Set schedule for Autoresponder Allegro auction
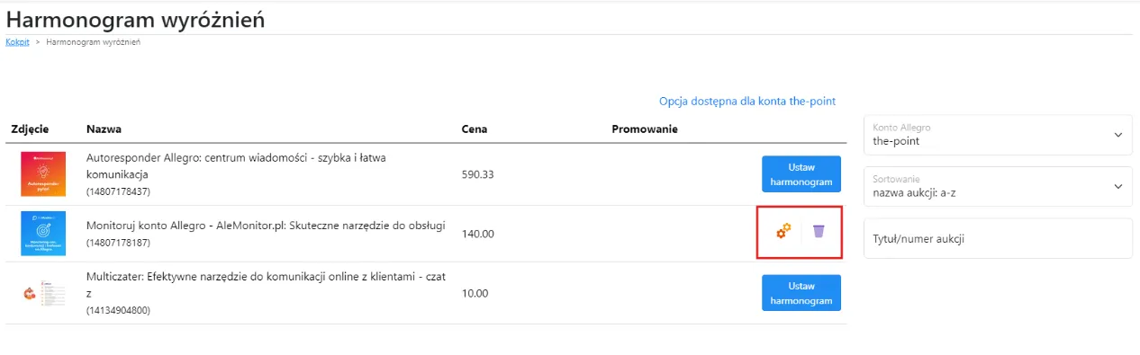This screenshot has width=1140, height=355. click(801, 174)
